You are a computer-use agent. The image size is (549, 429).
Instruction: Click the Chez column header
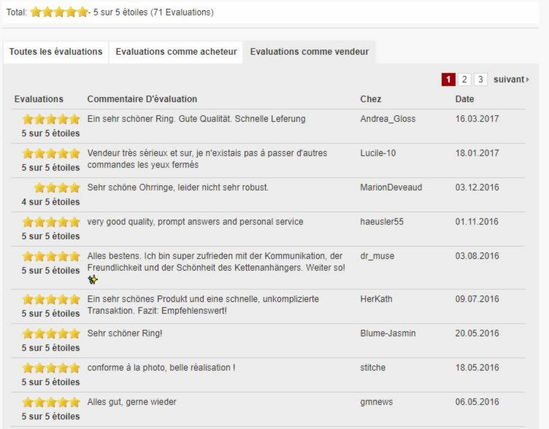click(x=370, y=99)
